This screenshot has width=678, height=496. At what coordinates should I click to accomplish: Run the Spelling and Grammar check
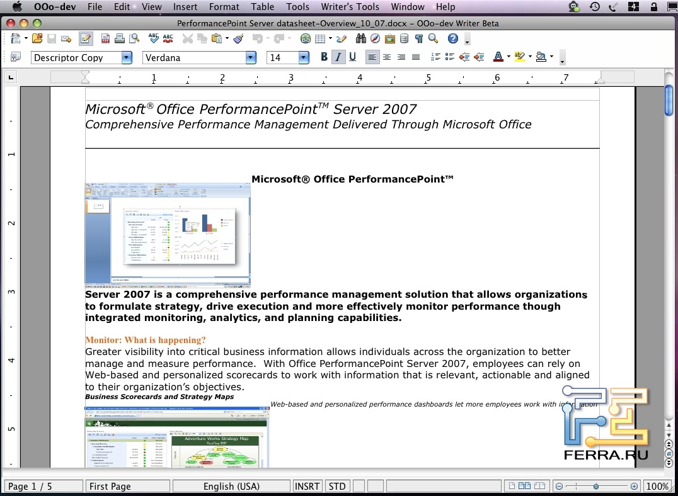click(x=154, y=39)
